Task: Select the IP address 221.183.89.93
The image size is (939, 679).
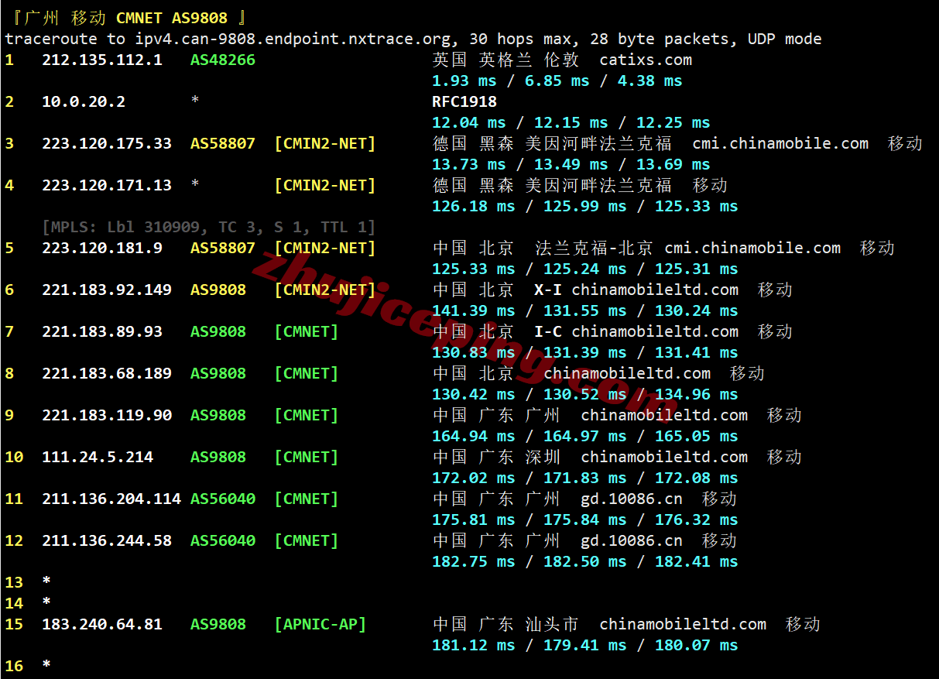Action: coord(102,331)
